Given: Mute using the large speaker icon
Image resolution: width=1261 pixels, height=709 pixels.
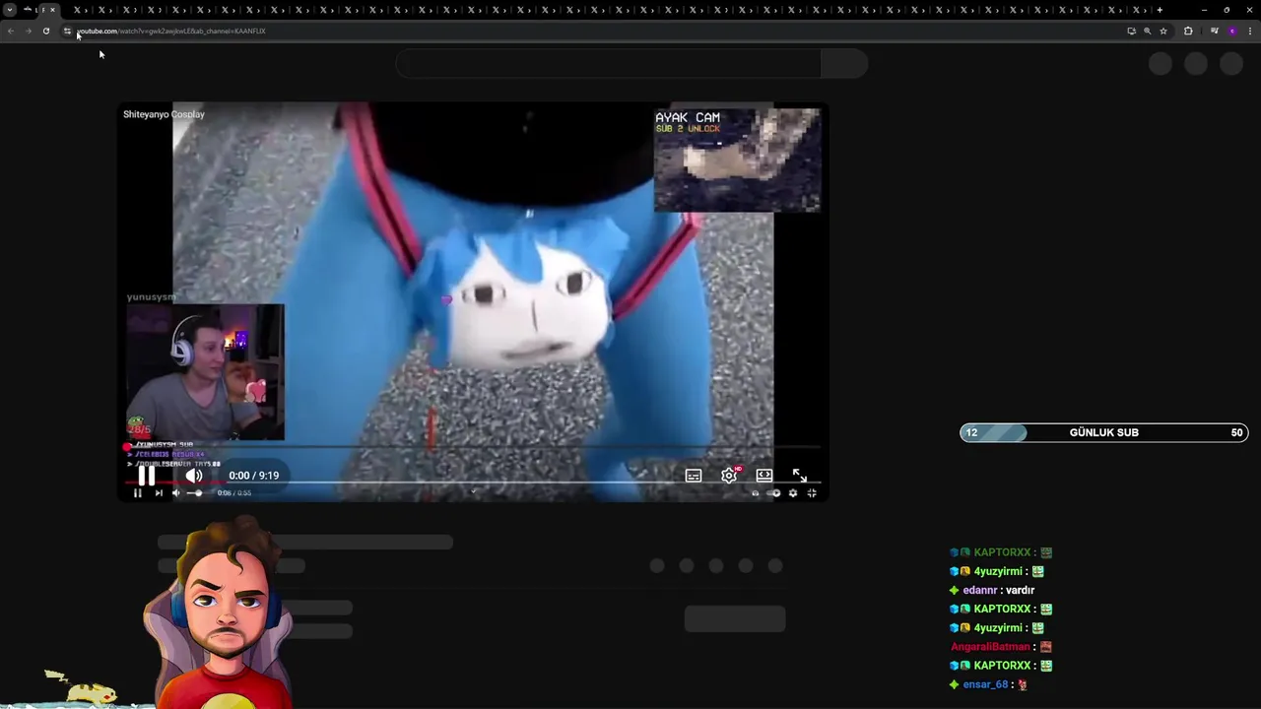Looking at the screenshot, I should click(x=194, y=476).
